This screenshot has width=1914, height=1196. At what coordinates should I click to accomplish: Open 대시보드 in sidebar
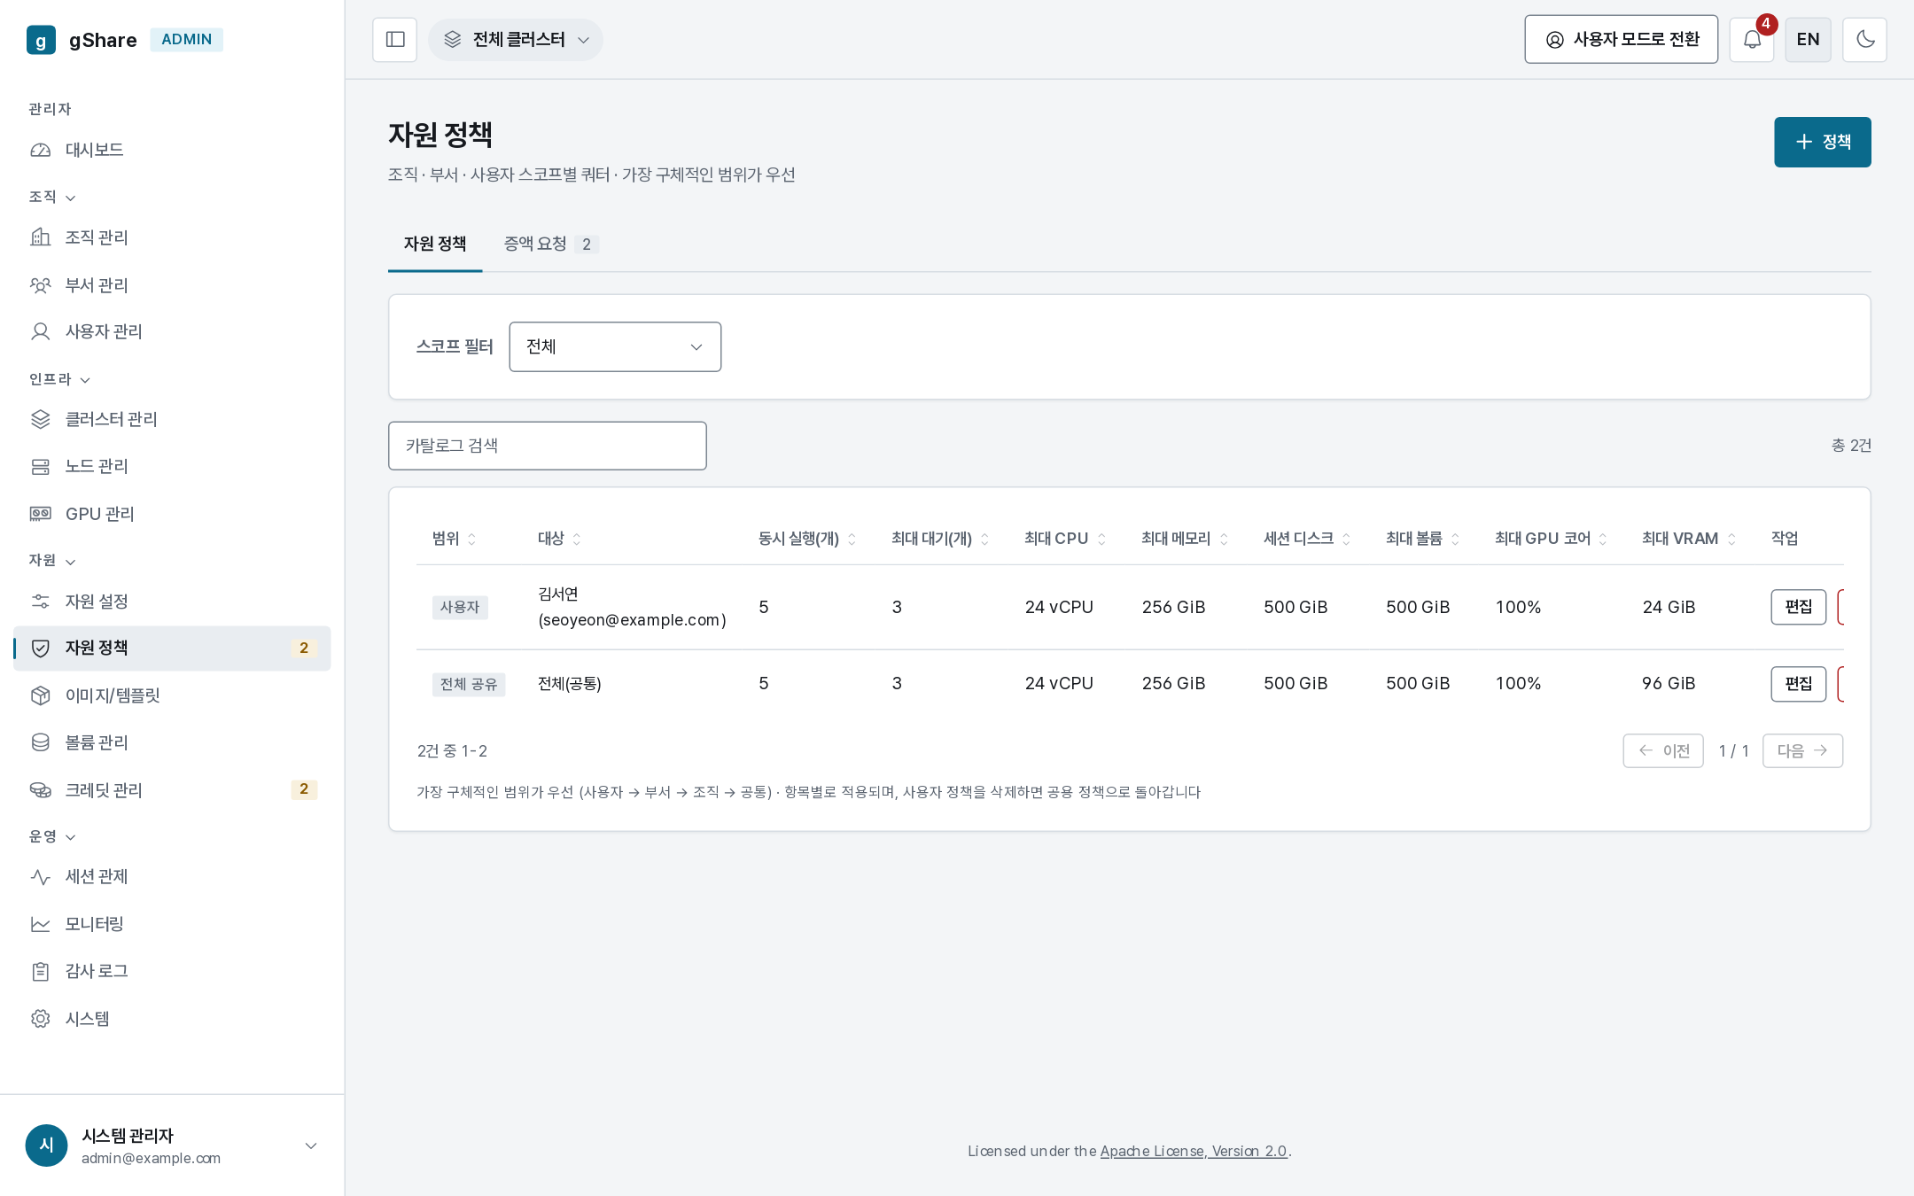(x=172, y=150)
